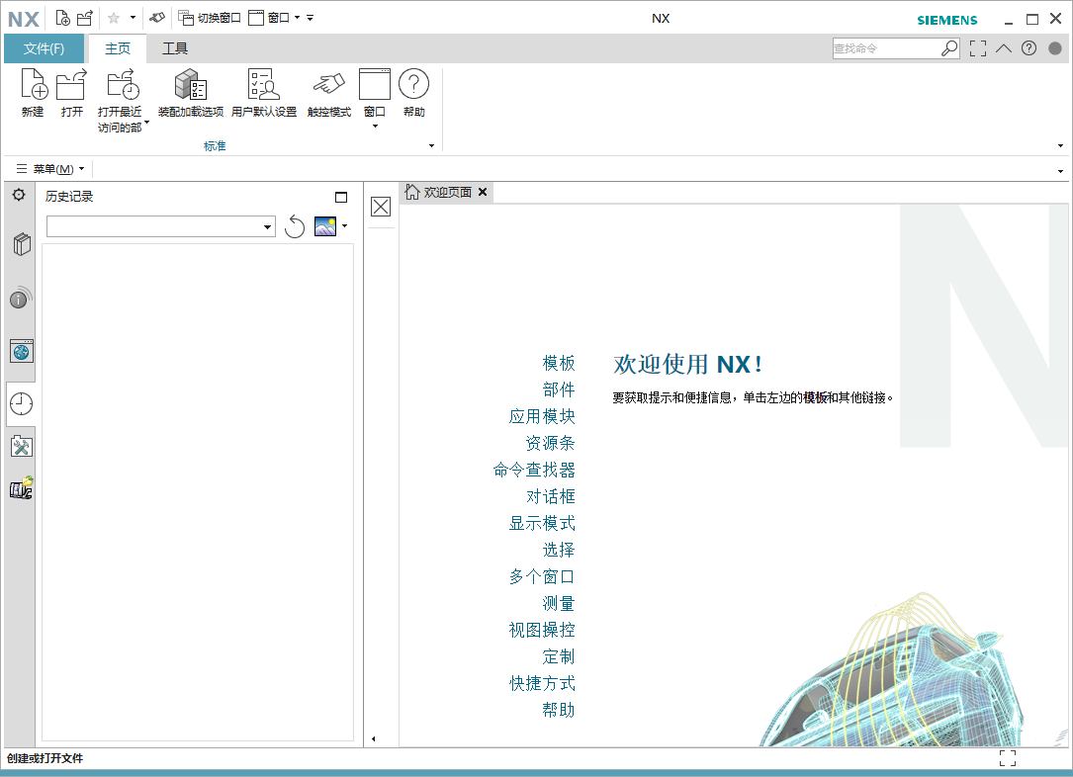Click the 多个窗口 link
The height and width of the screenshot is (777, 1073).
point(542,576)
